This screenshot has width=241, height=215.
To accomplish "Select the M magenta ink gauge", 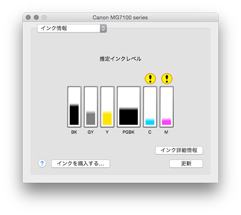I will (x=166, y=107).
